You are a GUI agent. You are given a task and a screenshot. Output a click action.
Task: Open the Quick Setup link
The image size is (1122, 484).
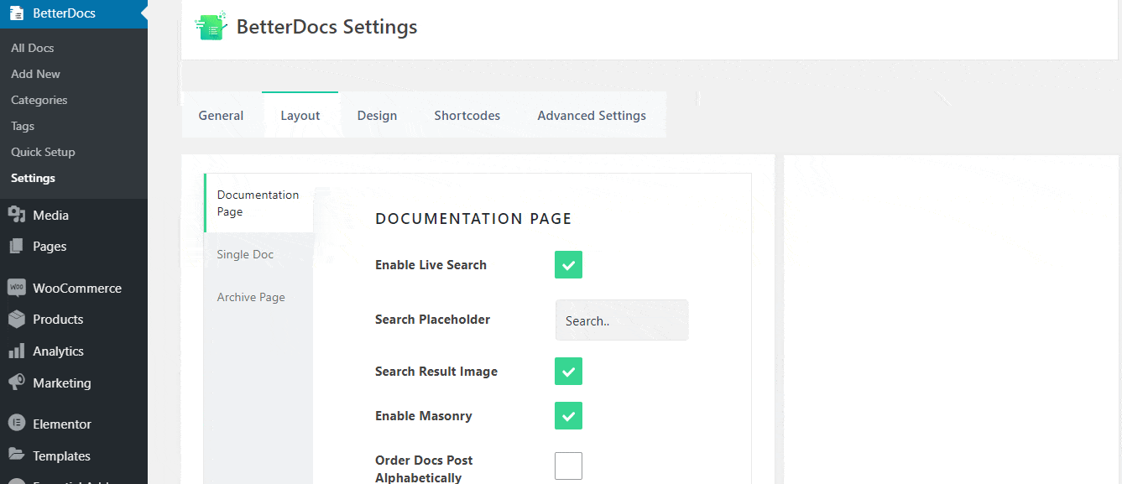pos(43,152)
